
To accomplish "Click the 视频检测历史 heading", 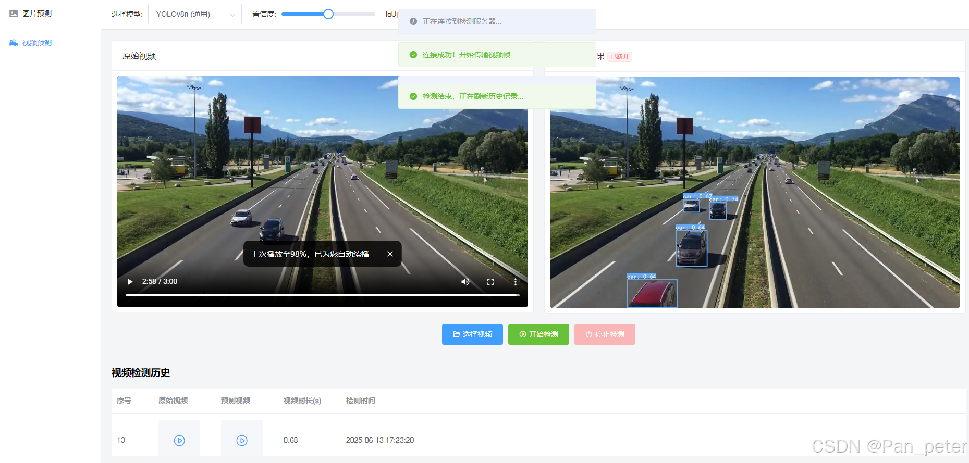I will pos(141,373).
